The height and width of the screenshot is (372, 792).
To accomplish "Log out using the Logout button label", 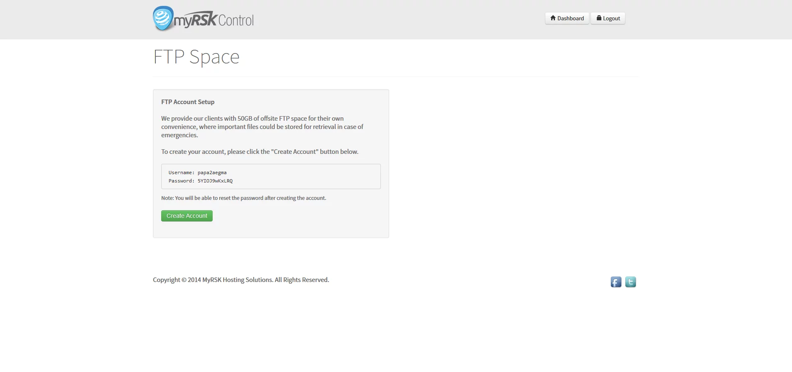I will (x=611, y=18).
